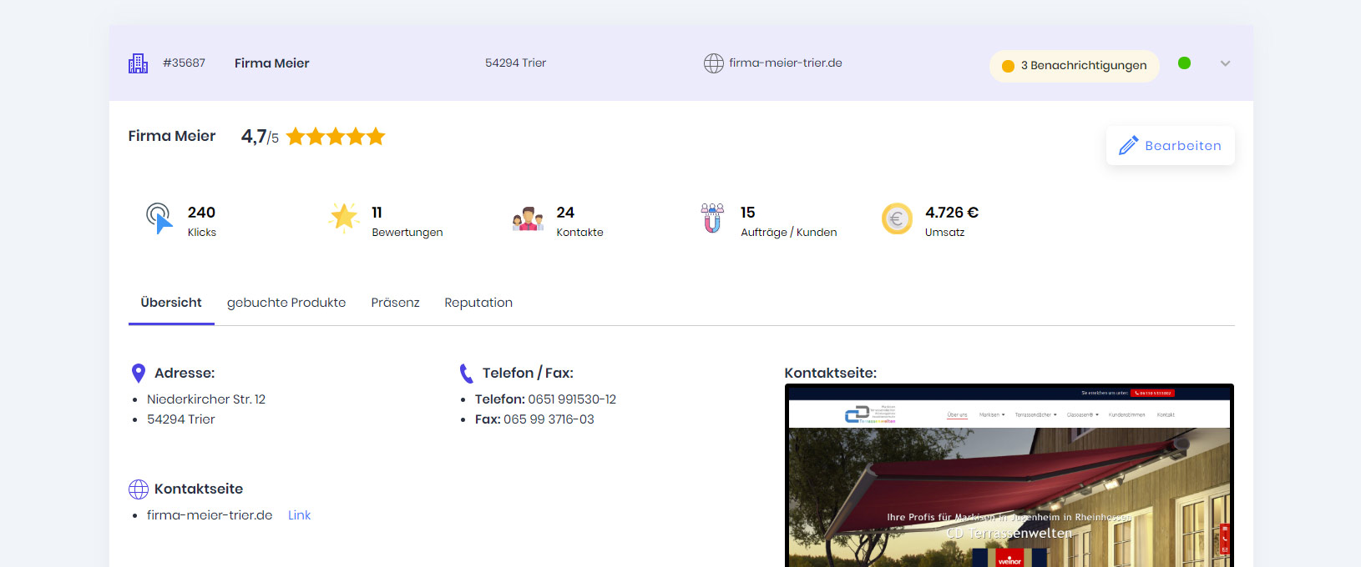Click the header location 54294 Trier
The width and height of the screenshot is (1361, 567).
(515, 63)
